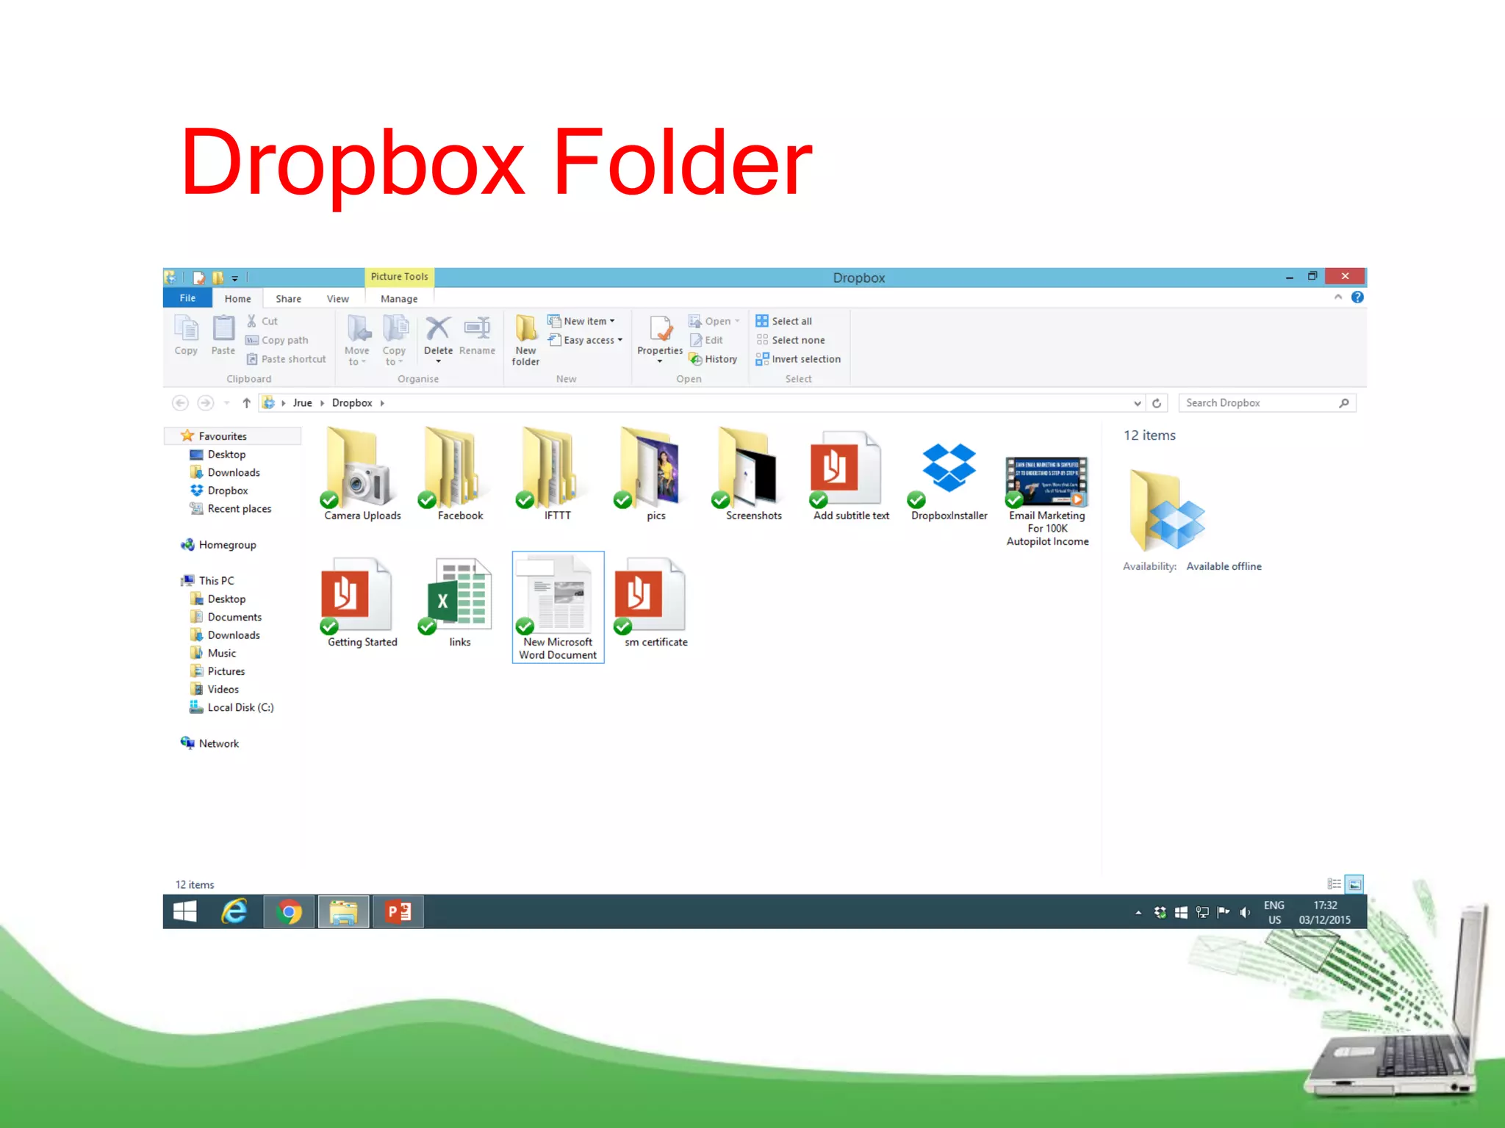Select Paste shortcut in the ribbon
The width and height of the screenshot is (1505, 1128).
point(286,359)
